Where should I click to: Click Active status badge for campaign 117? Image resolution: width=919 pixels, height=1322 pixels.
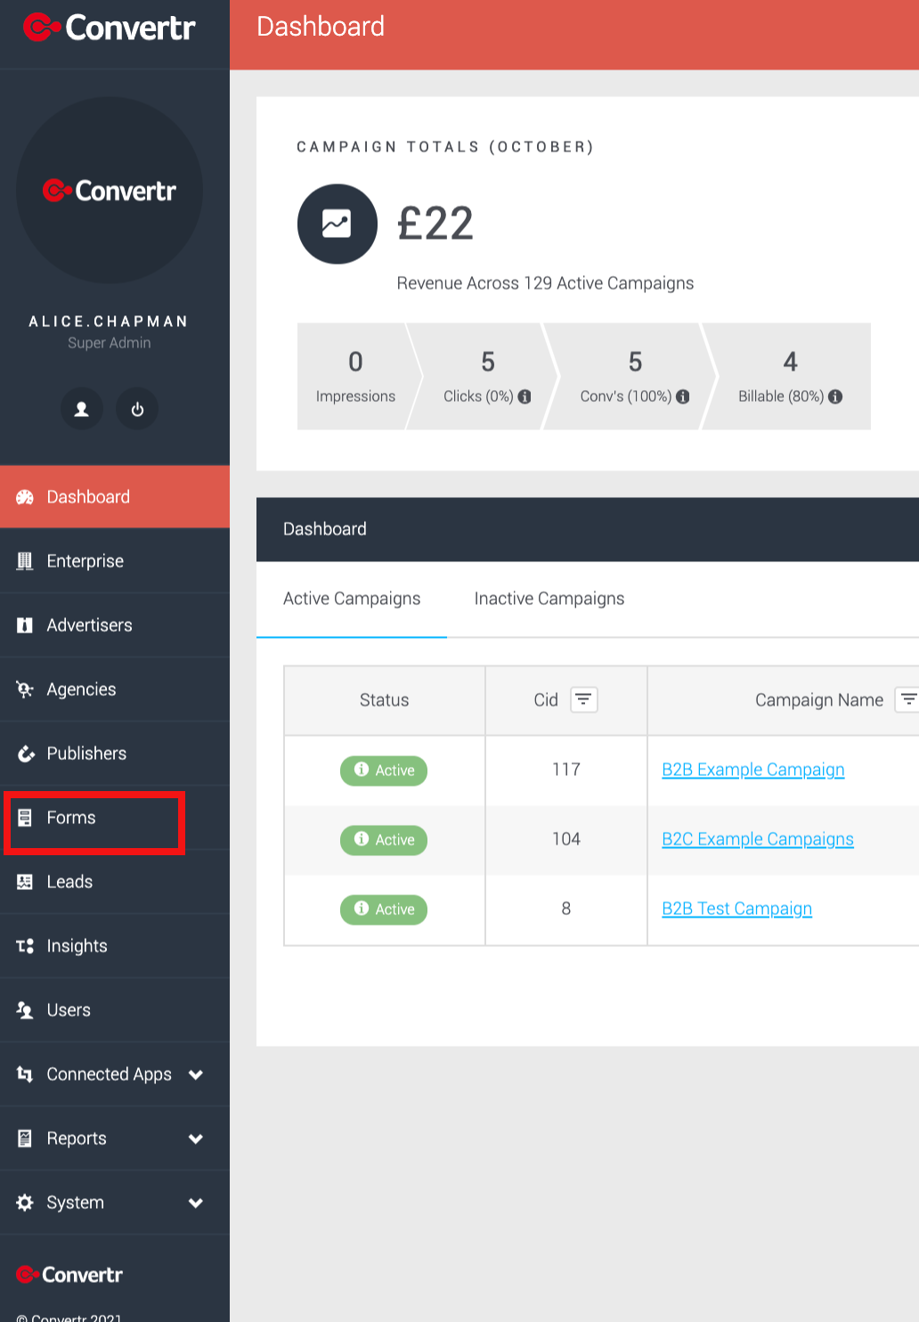click(384, 771)
